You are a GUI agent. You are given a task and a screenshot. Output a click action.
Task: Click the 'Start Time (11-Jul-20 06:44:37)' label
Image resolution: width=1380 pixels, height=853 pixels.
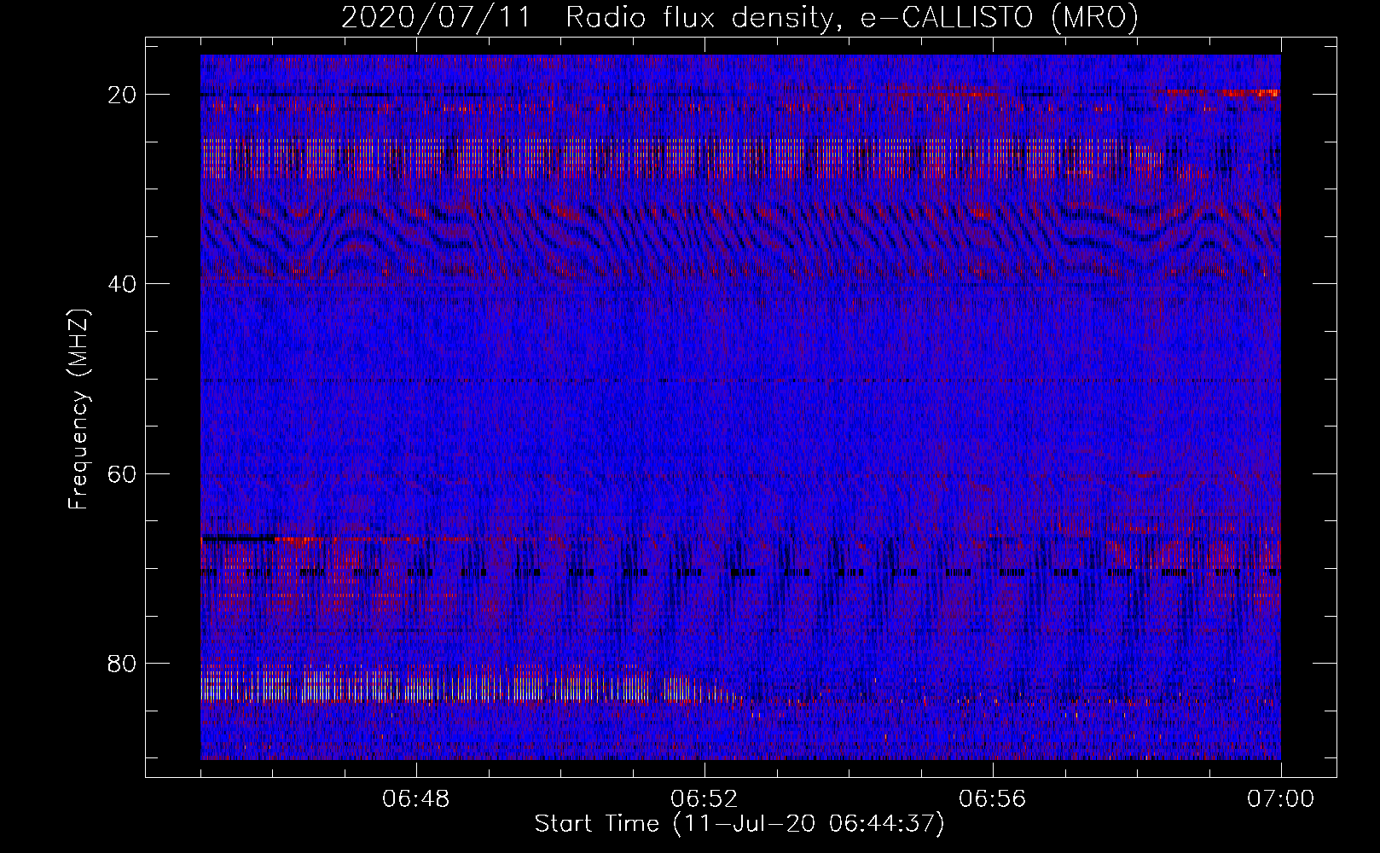[739, 824]
